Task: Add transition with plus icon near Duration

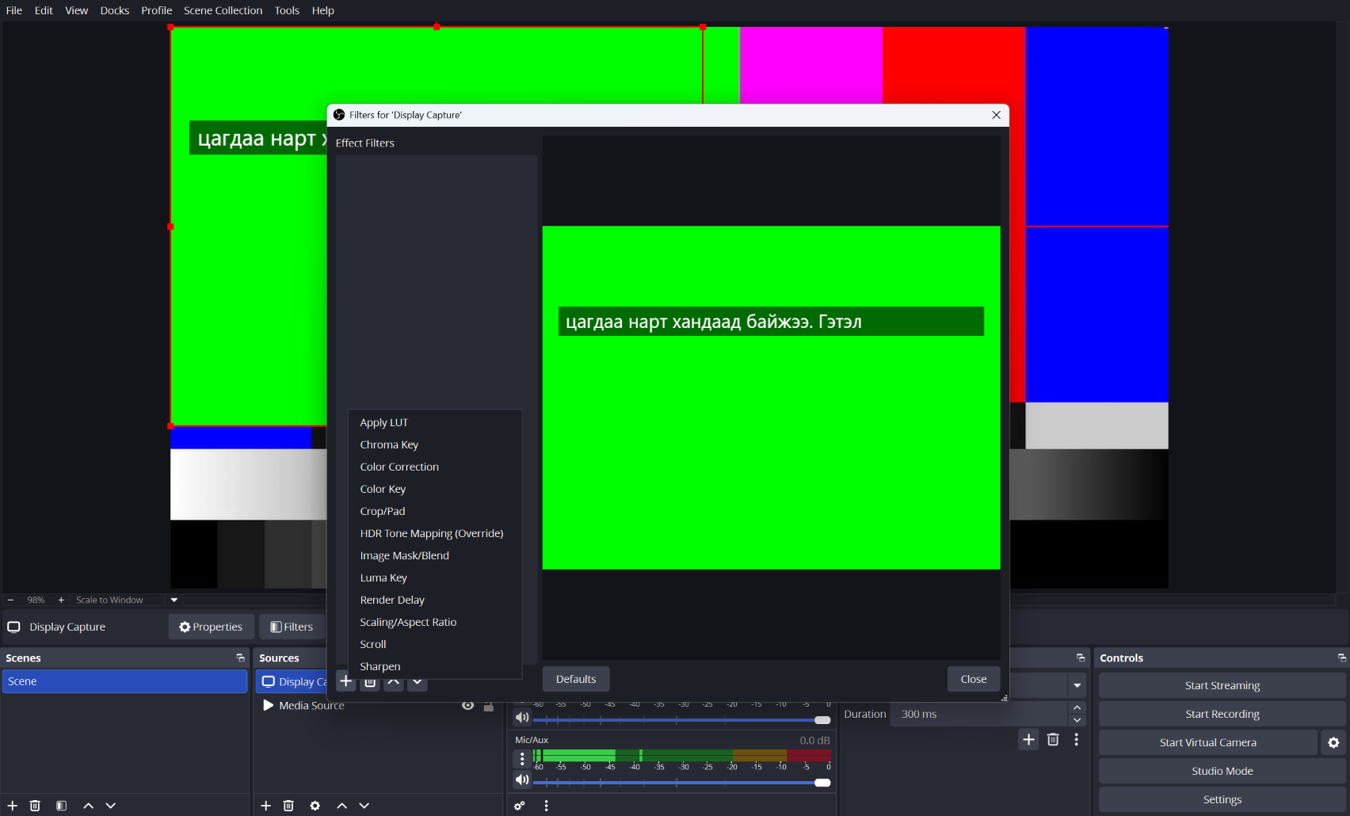Action: (1028, 739)
